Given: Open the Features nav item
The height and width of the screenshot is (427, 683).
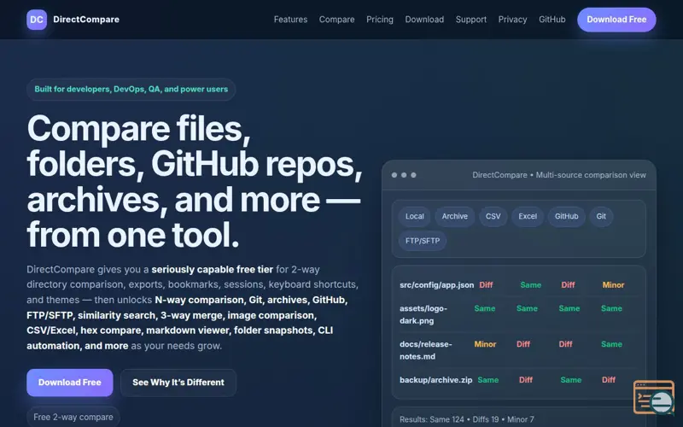Looking at the screenshot, I should click(290, 20).
